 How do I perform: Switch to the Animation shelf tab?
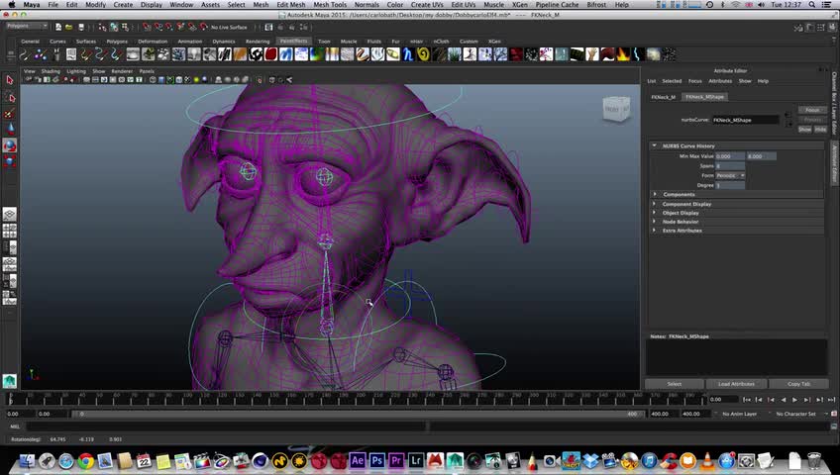[x=189, y=42]
